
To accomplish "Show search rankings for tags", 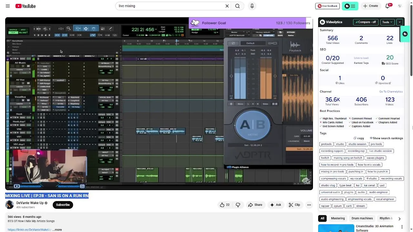I will (386, 138).
